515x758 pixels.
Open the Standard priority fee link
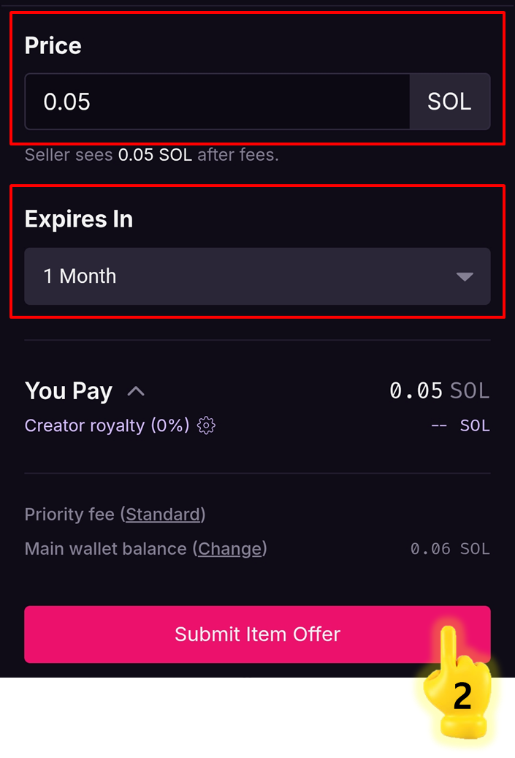coord(163,515)
